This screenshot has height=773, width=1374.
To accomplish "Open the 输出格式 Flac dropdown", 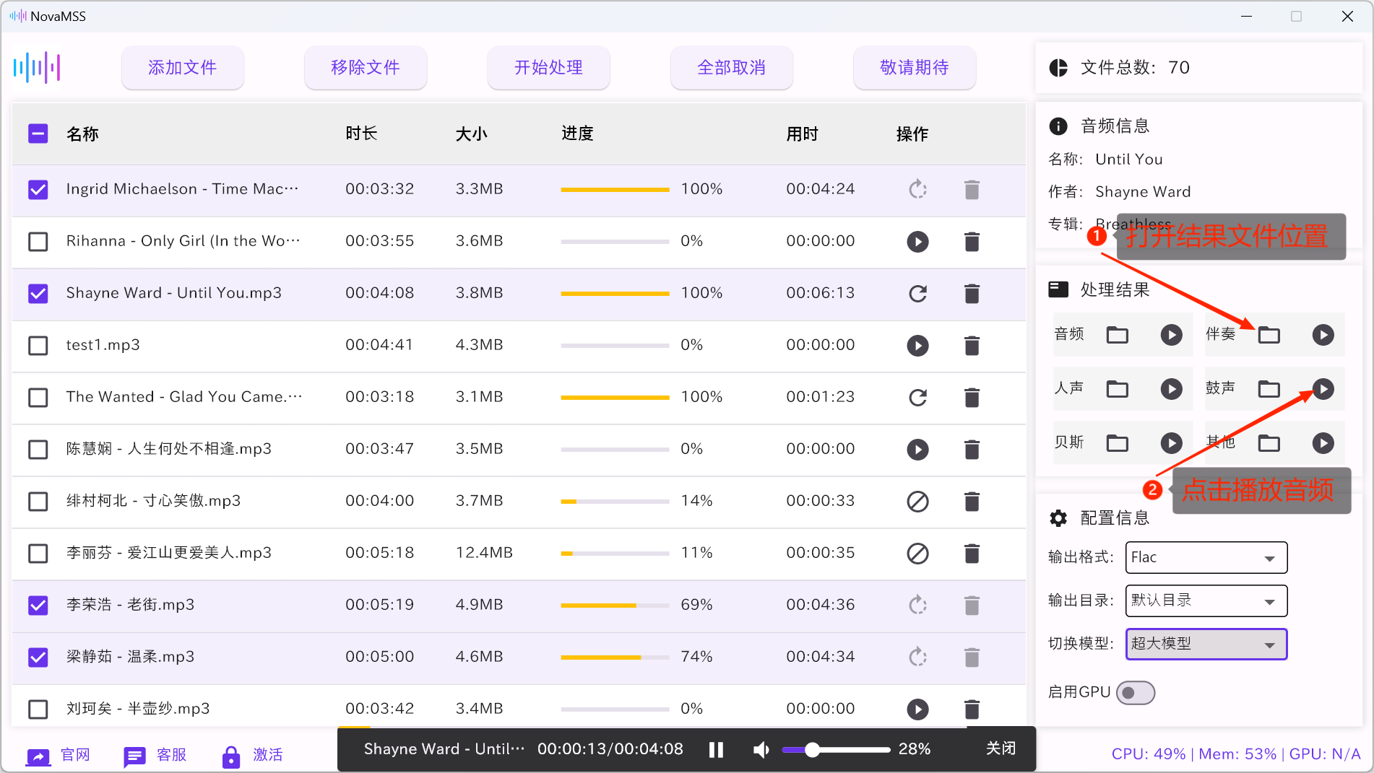I will (1206, 557).
